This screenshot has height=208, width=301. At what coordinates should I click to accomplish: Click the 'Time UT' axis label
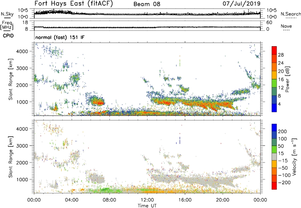tap(147, 206)
